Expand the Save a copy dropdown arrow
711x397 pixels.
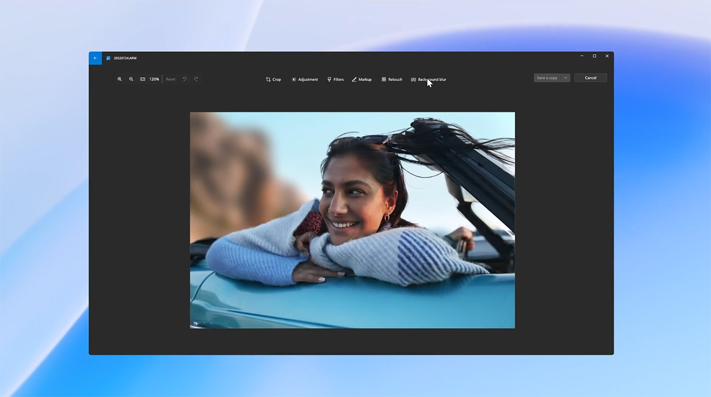(x=566, y=78)
